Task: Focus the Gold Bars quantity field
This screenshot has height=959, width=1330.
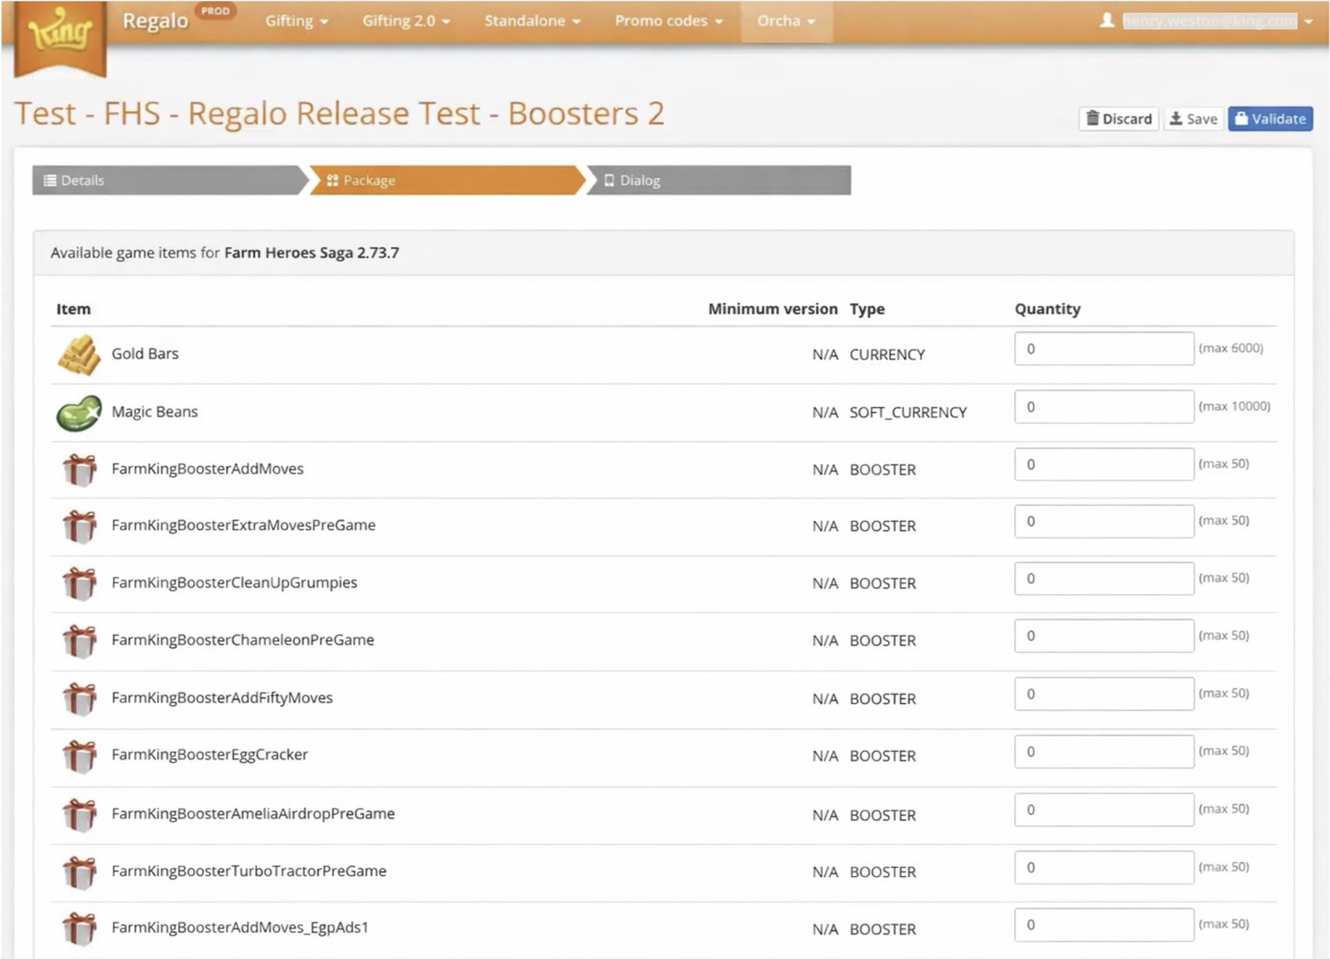Action: [x=1103, y=349]
